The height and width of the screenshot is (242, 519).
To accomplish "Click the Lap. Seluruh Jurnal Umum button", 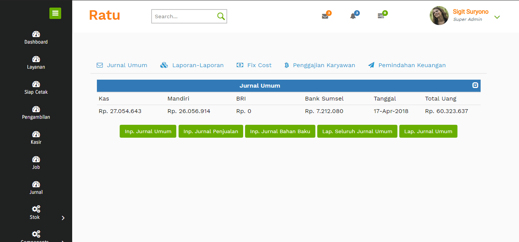I will [x=357, y=131].
